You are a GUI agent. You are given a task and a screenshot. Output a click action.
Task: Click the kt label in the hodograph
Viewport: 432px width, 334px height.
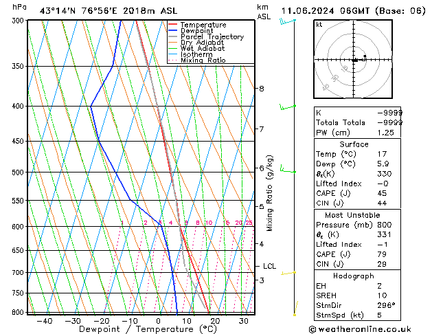319,25
